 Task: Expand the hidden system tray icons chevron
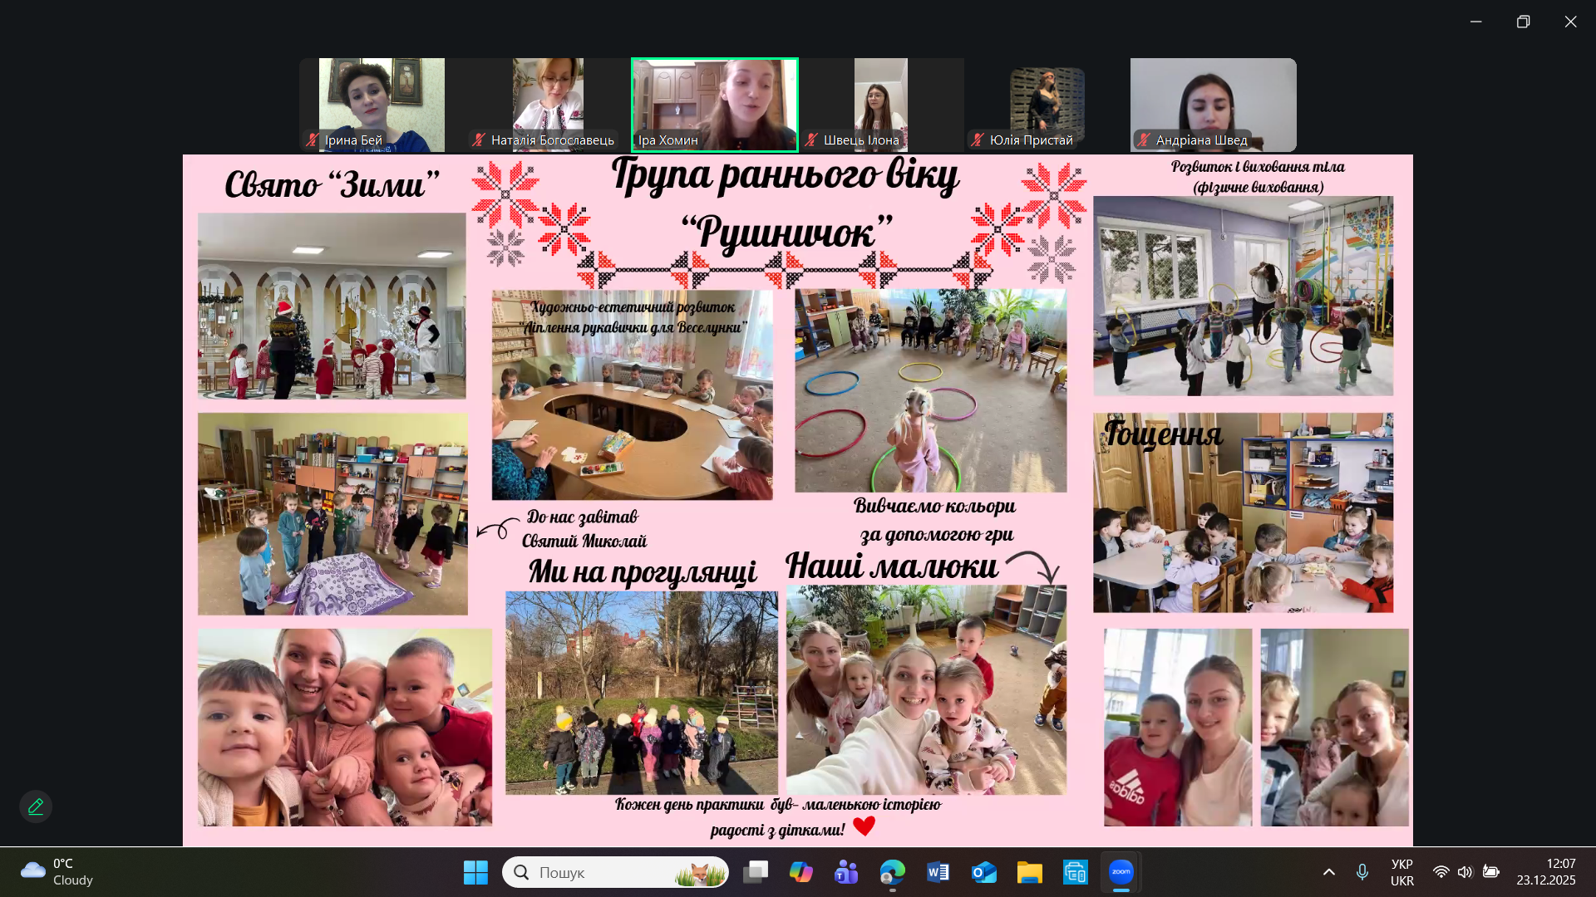click(x=1328, y=872)
